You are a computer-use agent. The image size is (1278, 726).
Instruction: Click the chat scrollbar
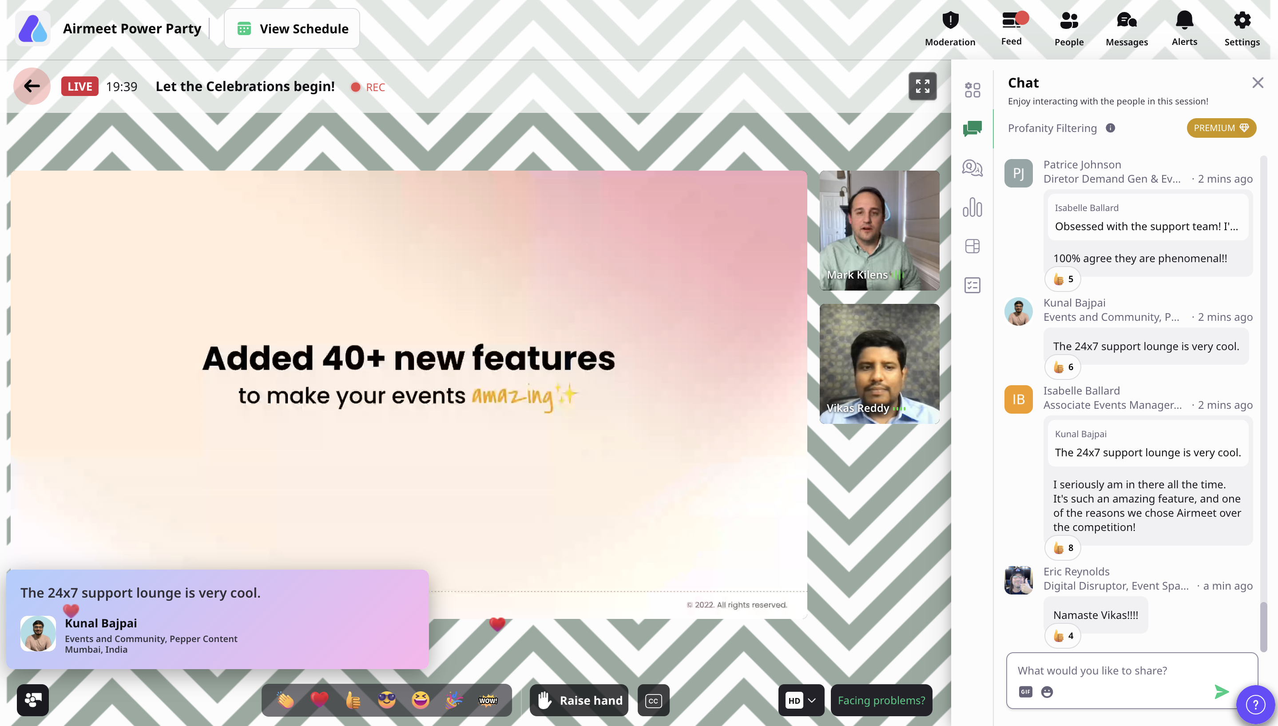coord(1263,627)
